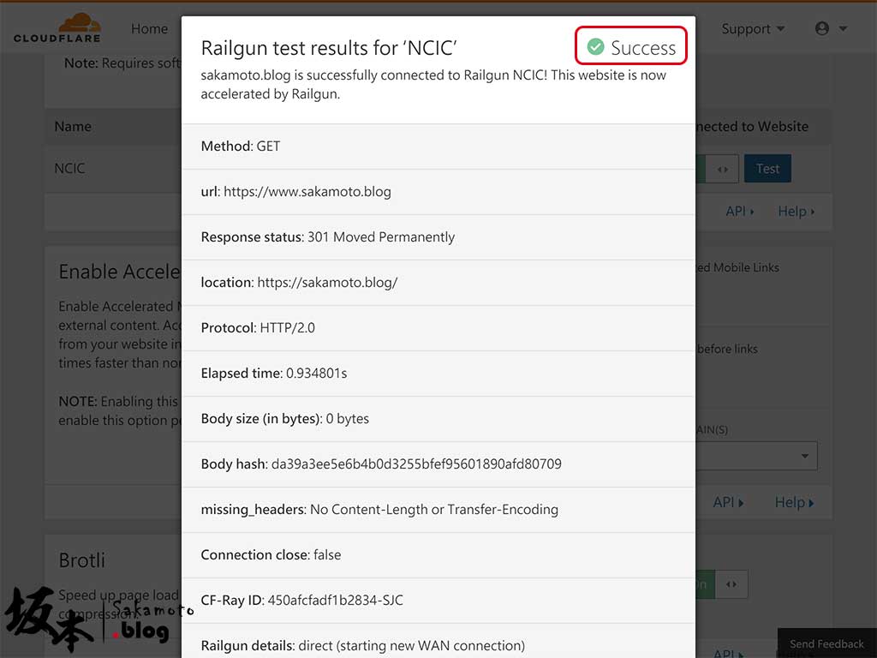Open the domain select dropdown box
Image resolution: width=877 pixels, height=658 pixels.
coord(757,456)
